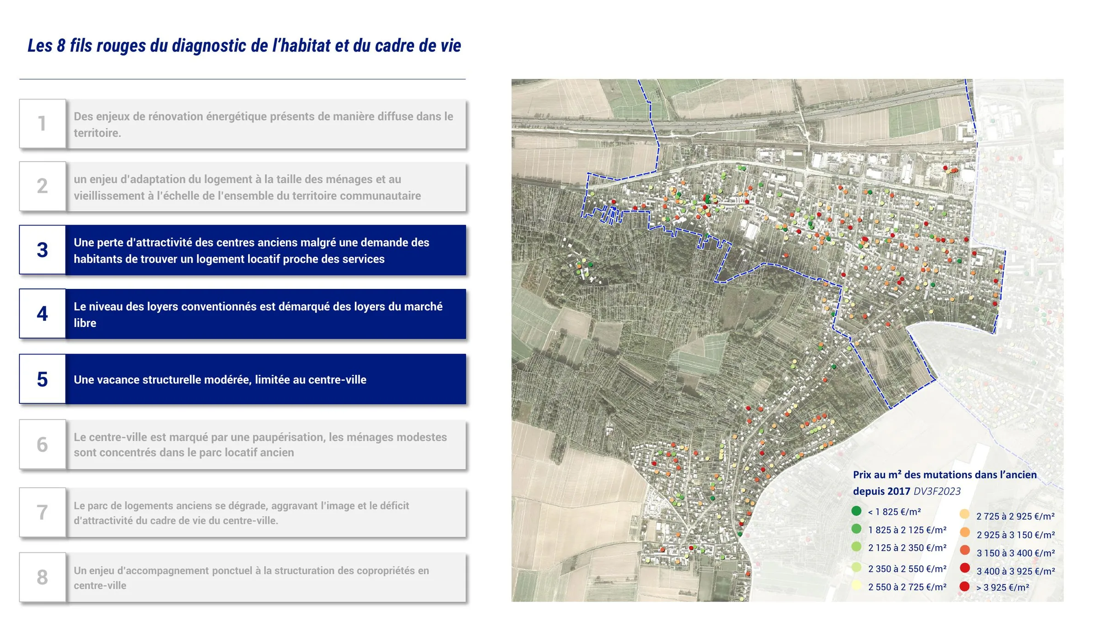Select number box 7
The height and width of the screenshot is (620, 1103).
tap(42, 513)
